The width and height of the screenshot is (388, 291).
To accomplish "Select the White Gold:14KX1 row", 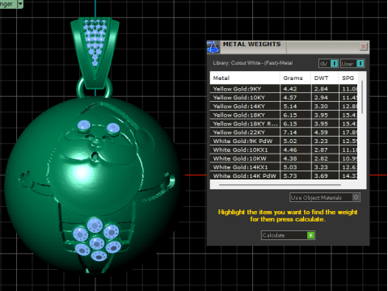I will tap(284, 167).
